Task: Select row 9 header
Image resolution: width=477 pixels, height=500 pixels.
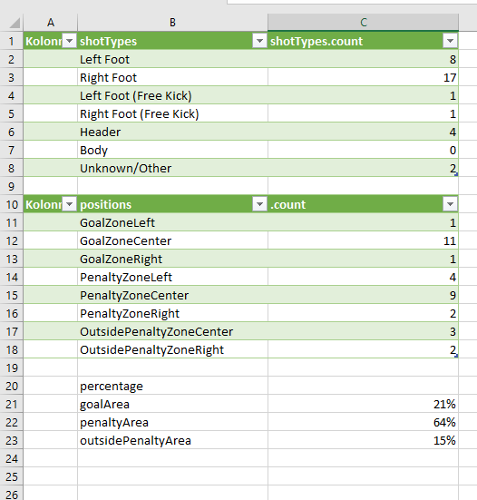Action: pyautogui.click(x=12, y=186)
